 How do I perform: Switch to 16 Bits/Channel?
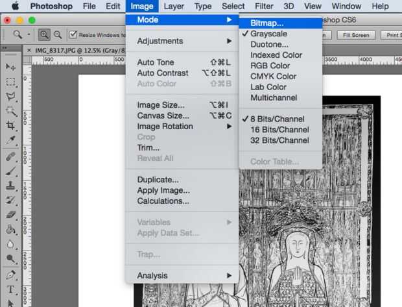click(x=280, y=130)
